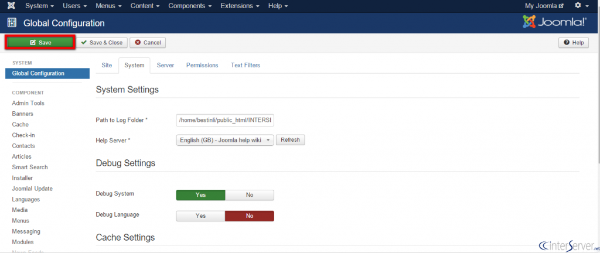600x253 pixels.
Task: Switch to the Server tab
Action: (165, 66)
